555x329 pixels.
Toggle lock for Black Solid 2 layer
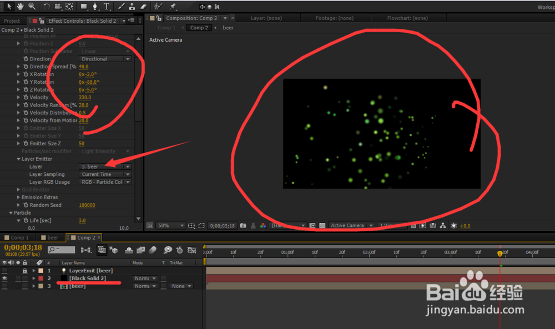(x=25, y=279)
